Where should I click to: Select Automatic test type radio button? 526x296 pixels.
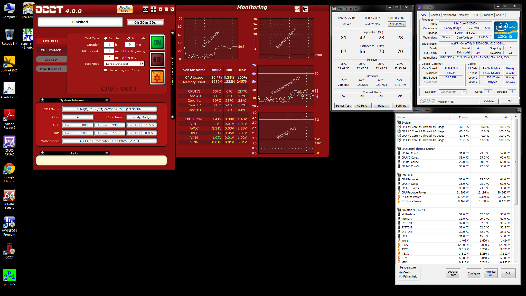[x=129, y=38]
